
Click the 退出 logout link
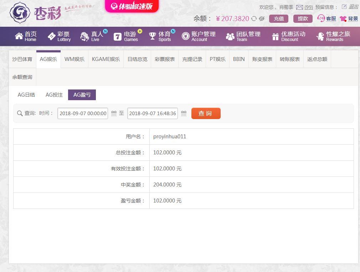coord(354,7)
